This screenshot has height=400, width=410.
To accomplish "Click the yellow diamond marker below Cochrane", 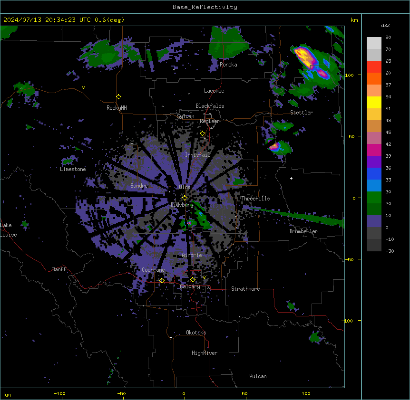I will [x=162, y=280].
